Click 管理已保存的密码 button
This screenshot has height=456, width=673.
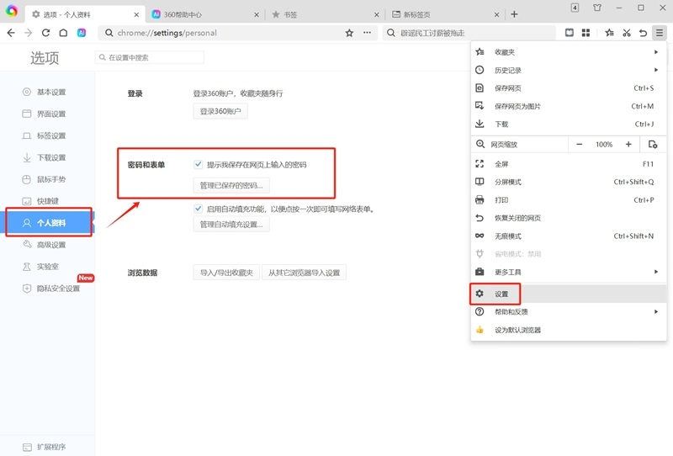pos(231,185)
